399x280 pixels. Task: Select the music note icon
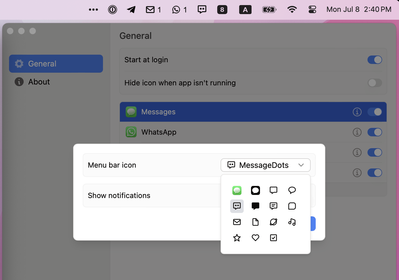(x=292, y=222)
